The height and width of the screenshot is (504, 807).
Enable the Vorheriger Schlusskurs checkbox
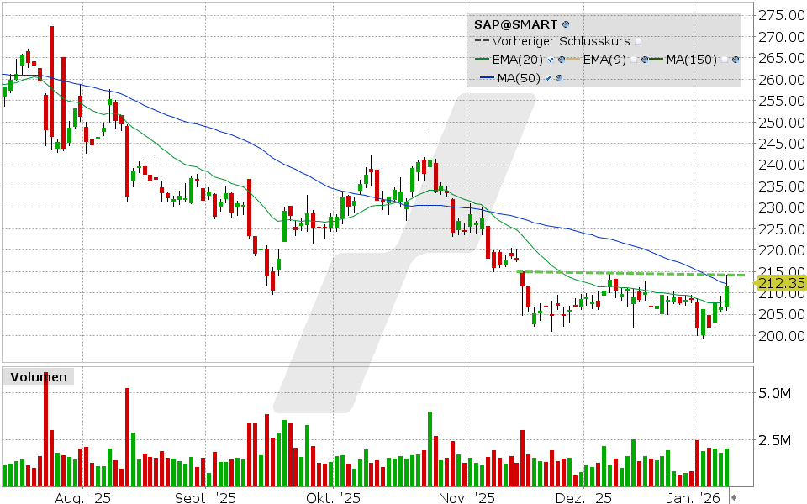click(x=637, y=40)
